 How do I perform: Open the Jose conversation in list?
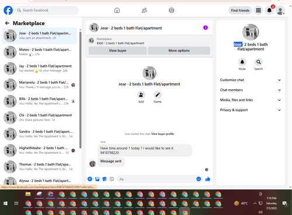click(40, 36)
